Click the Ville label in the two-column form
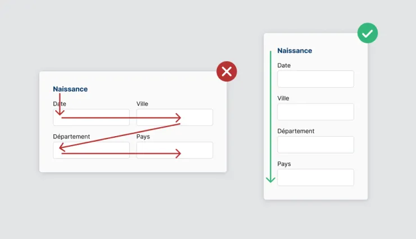This screenshot has height=239, width=416. (142, 104)
